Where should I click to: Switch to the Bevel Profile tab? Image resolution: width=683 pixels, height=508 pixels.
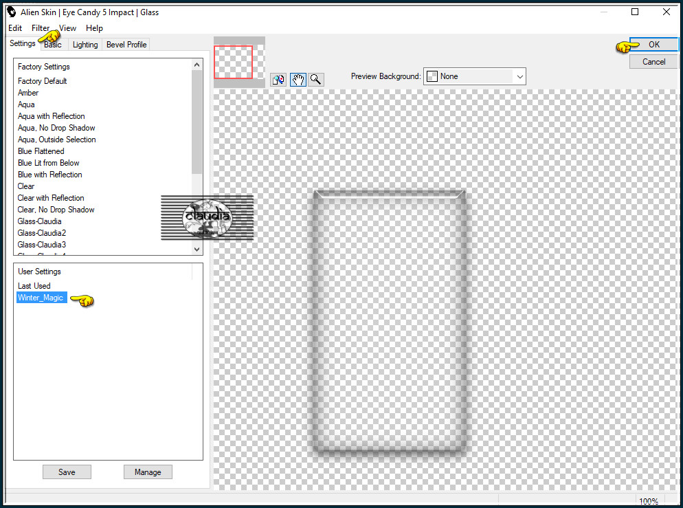pyautogui.click(x=126, y=45)
